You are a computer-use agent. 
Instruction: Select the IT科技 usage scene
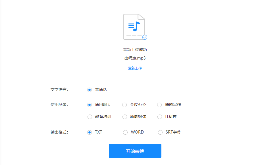[x=159, y=117]
